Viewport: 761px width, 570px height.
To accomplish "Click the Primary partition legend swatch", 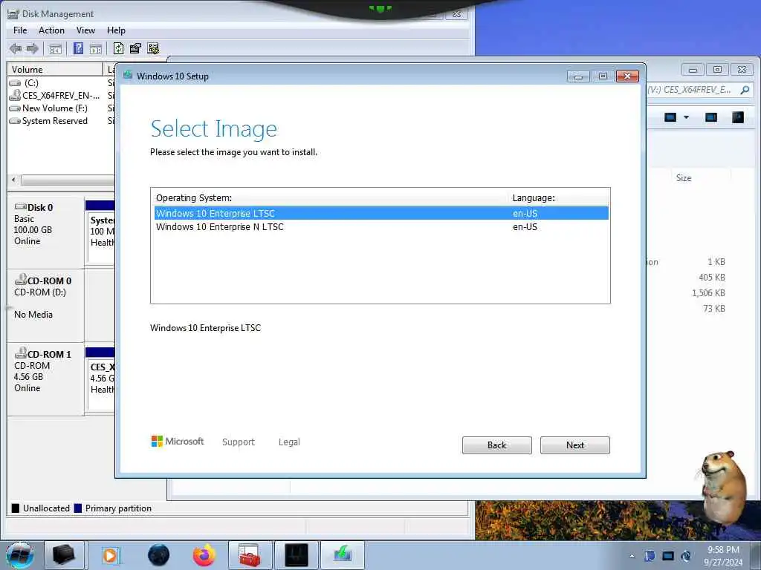I will [77, 508].
